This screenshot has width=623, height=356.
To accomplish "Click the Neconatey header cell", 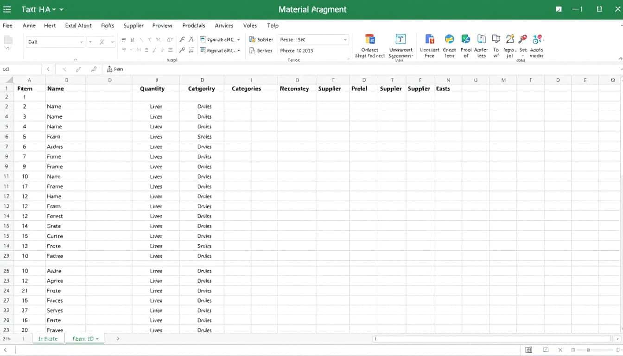I will tap(297, 89).
